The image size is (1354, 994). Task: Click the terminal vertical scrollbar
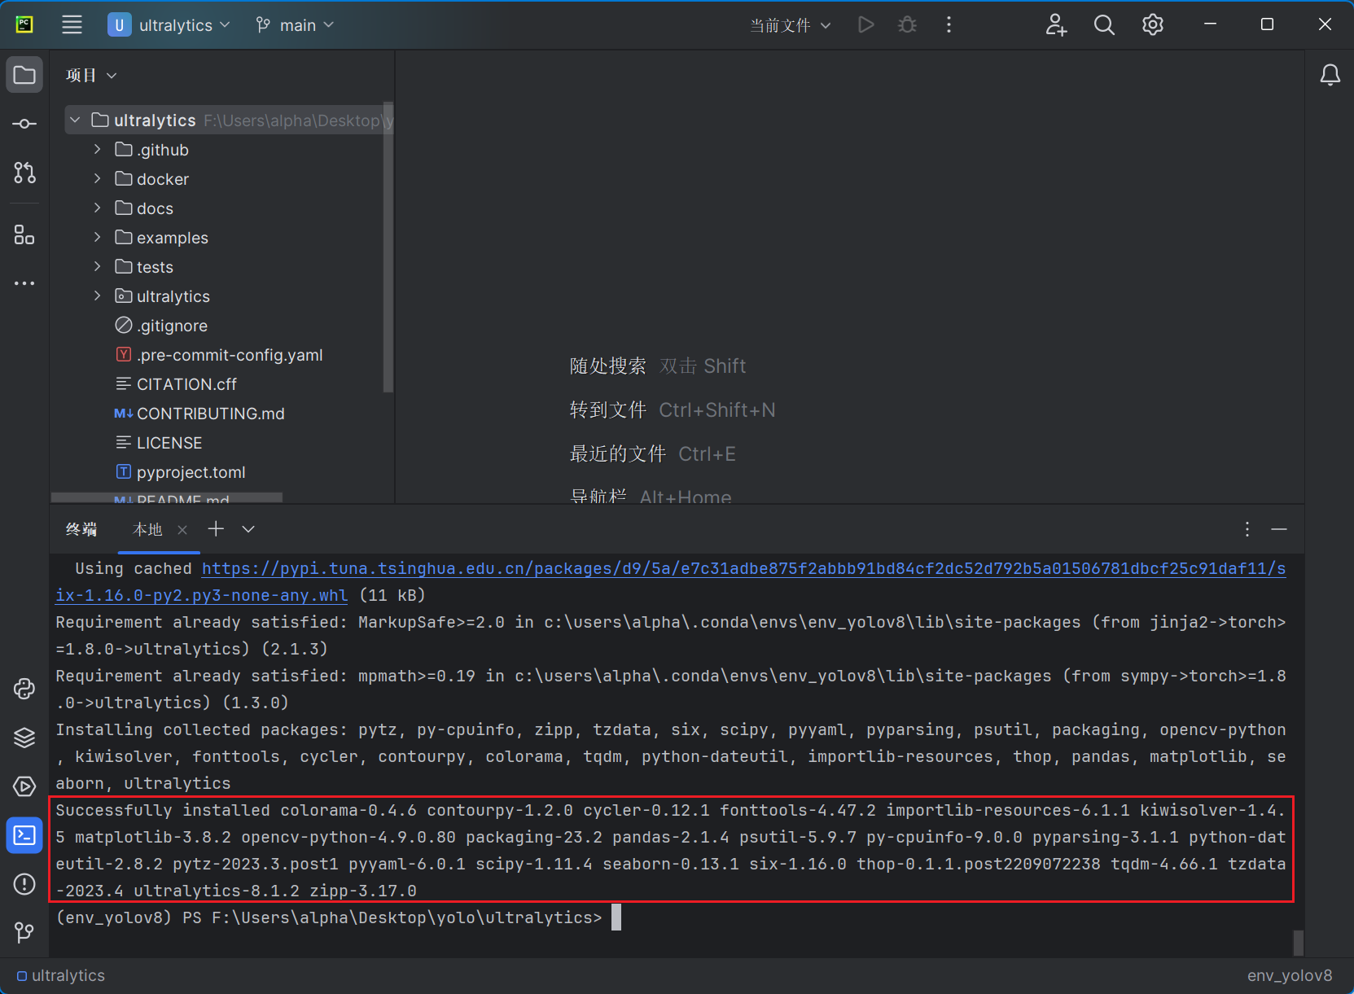tap(1298, 943)
